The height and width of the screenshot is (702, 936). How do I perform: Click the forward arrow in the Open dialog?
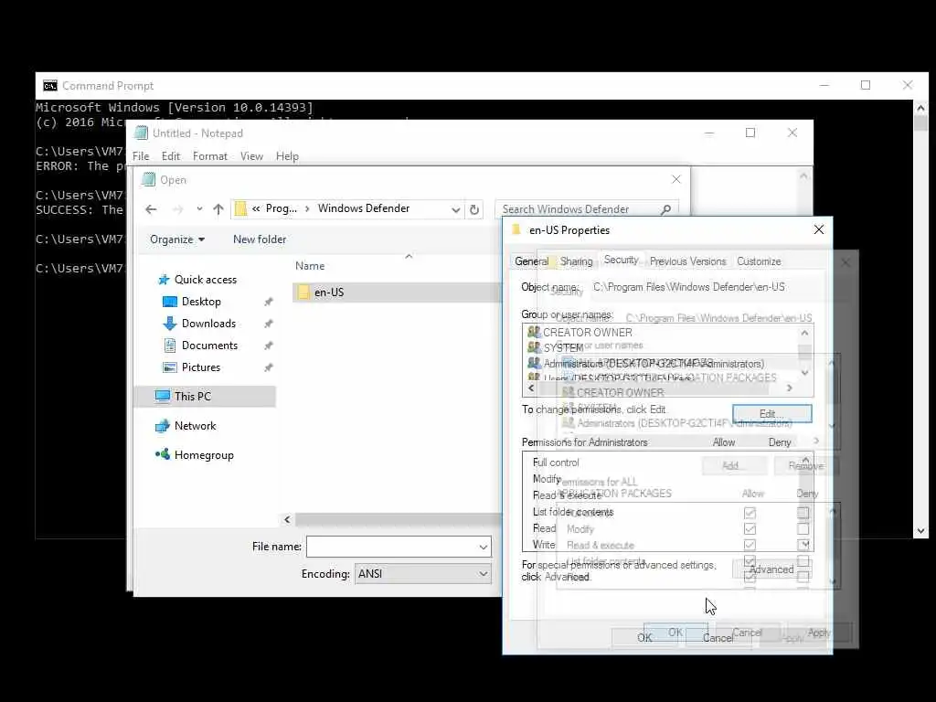coord(178,209)
